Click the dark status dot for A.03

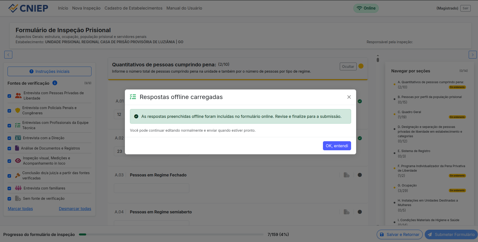360,175
